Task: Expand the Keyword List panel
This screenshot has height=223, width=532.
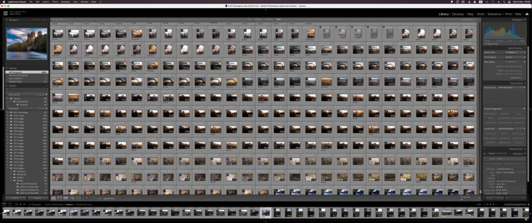Action: pos(525,149)
